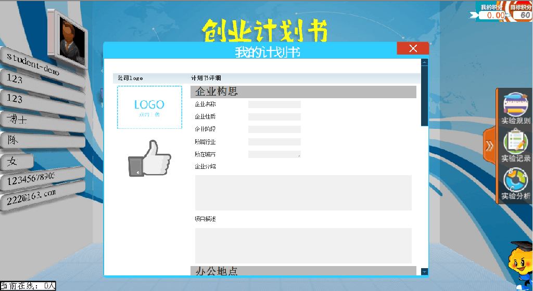Click the 所属行业 field
Viewport: 533px width, 291px height.
[274, 142]
